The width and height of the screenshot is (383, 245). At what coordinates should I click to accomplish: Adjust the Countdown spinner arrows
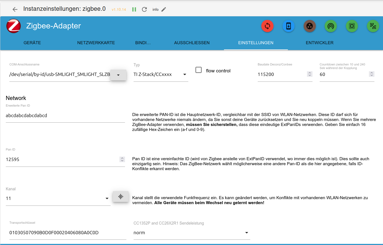coord(372,74)
